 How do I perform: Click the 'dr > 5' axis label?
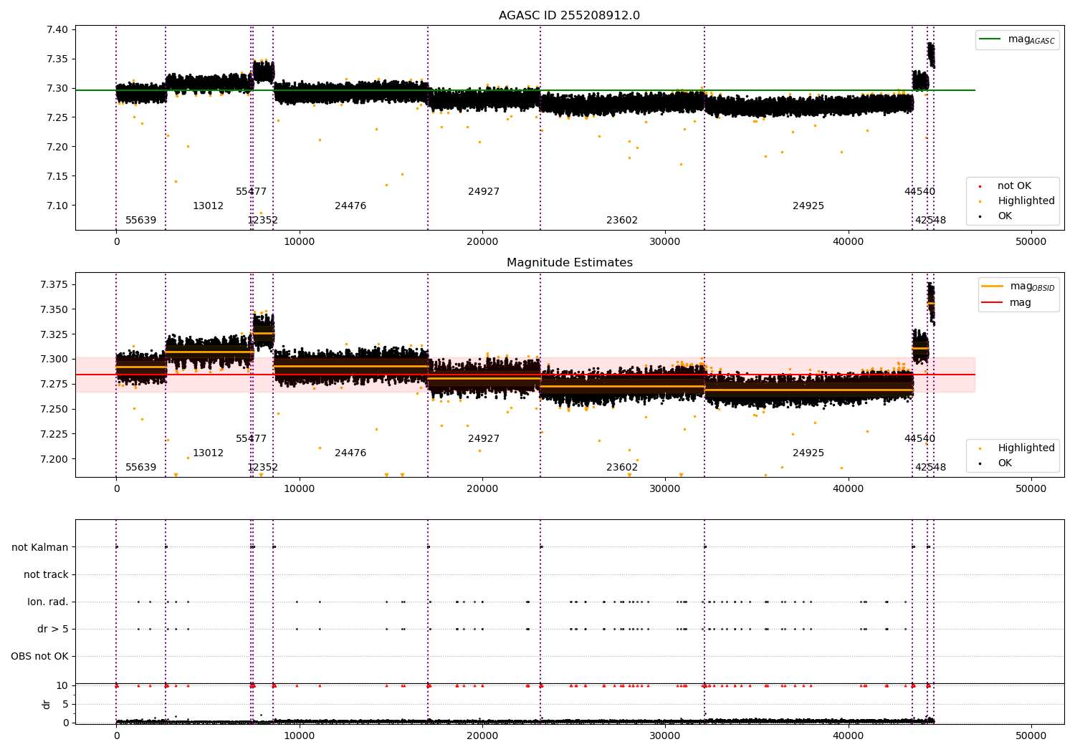[x=53, y=629]
